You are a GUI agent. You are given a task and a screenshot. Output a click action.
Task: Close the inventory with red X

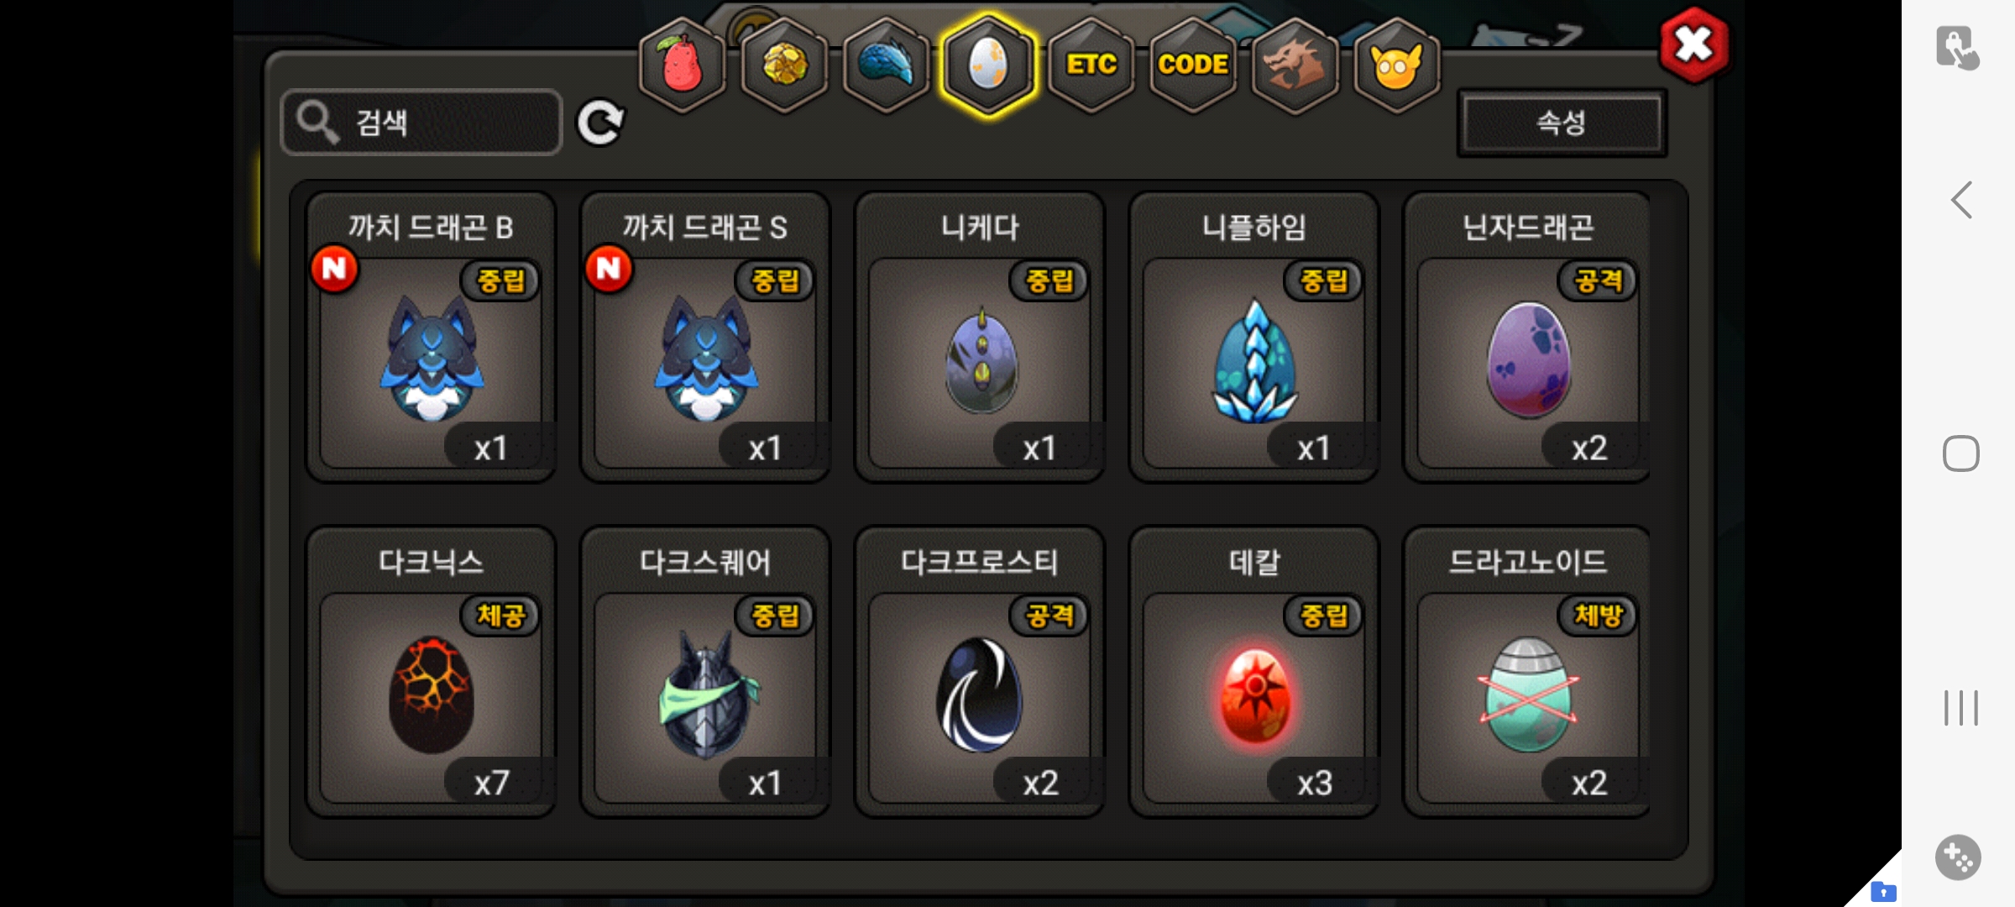[1694, 45]
